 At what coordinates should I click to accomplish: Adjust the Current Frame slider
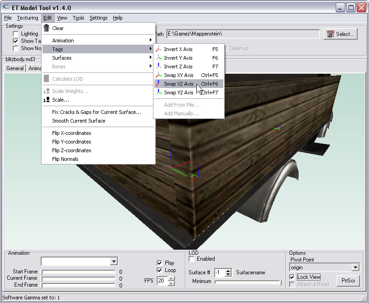click(x=79, y=279)
